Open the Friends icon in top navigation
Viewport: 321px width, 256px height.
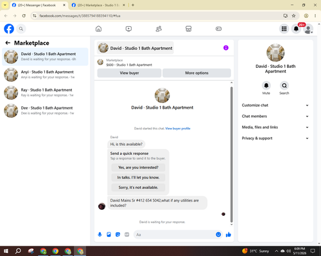(159, 29)
